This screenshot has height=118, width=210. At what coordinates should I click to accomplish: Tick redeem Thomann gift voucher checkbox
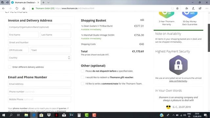82,77
